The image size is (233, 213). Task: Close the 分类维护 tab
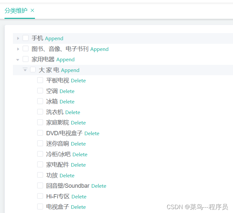[x=32, y=11]
